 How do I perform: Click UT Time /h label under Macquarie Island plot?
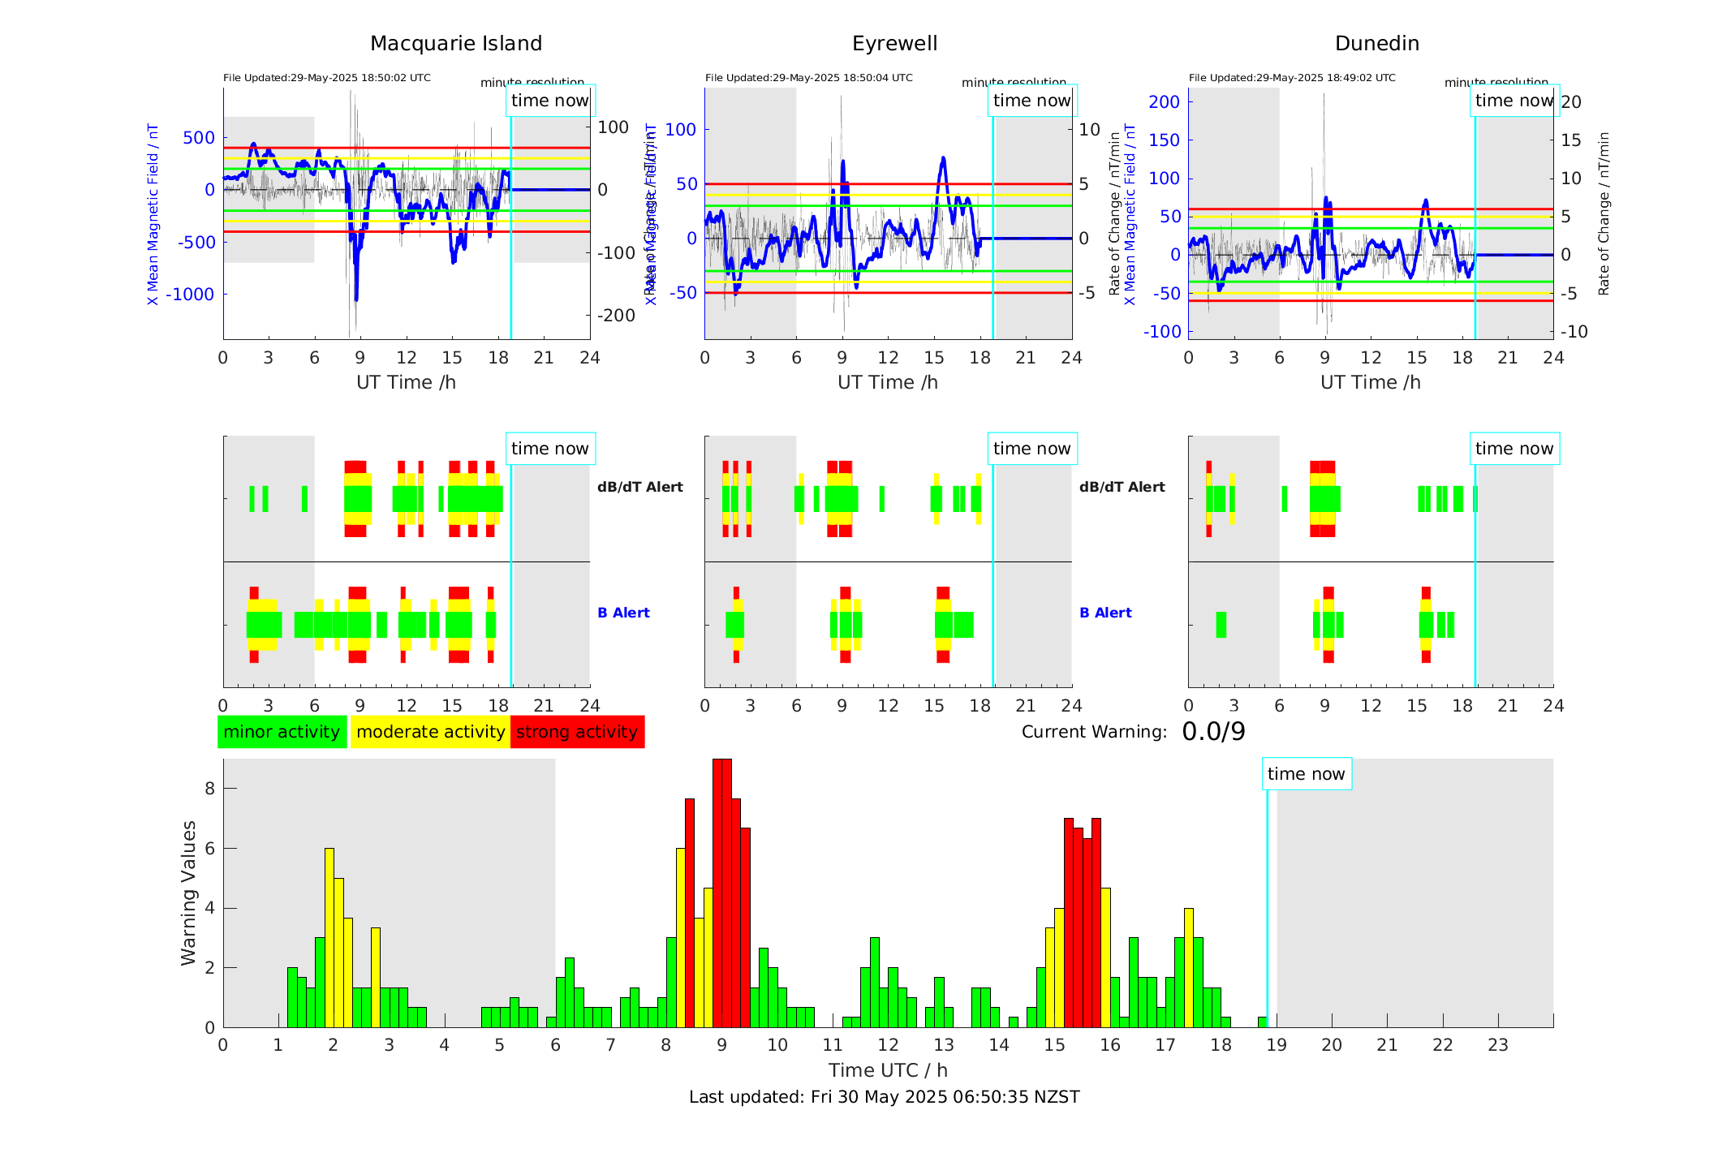click(x=406, y=382)
